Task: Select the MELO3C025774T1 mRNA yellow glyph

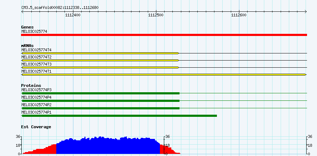Action: (x=164, y=75)
